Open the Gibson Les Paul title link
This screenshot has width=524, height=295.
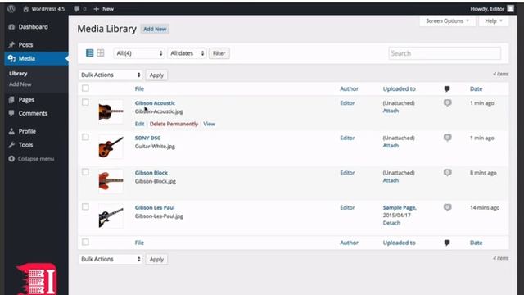pyautogui.click(x=155, y=207)
